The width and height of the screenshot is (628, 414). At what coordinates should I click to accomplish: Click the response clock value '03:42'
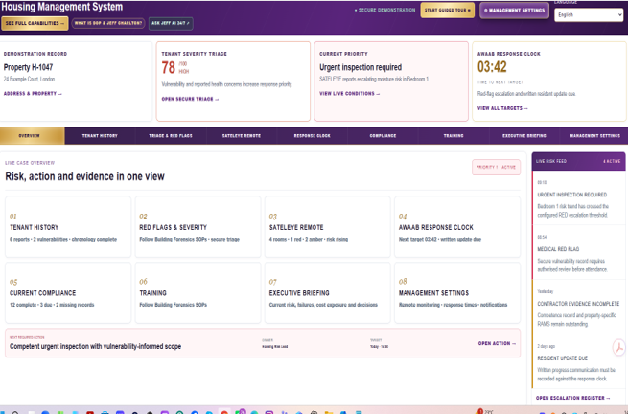coord(492,67)
